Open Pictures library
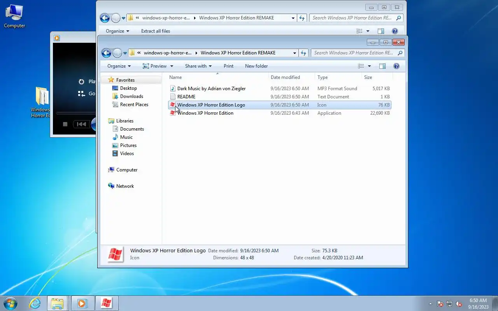 tap(128, 145)
